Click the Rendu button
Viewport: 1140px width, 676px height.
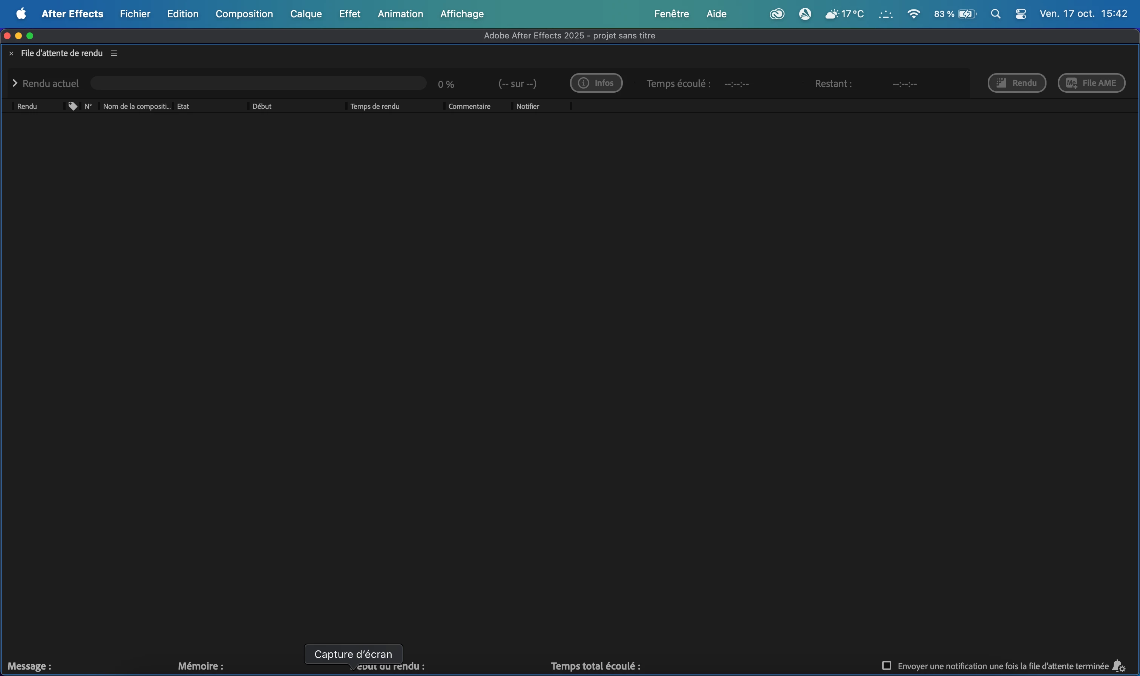(1016, 83)
